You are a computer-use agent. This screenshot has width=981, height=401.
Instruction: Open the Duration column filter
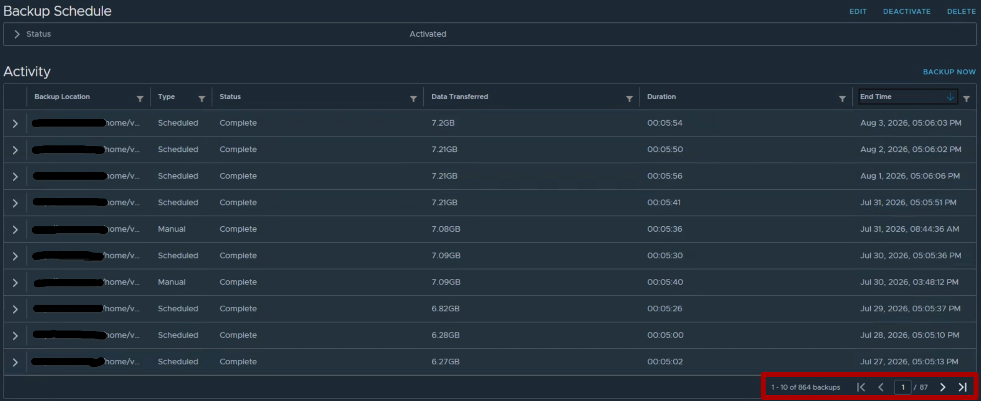click(842, 99)
